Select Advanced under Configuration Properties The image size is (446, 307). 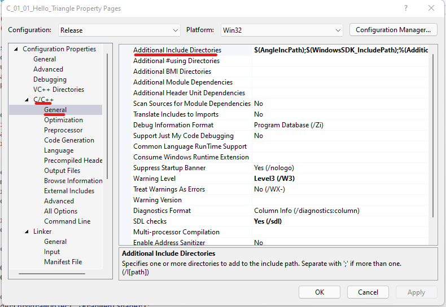pos(48,69)
